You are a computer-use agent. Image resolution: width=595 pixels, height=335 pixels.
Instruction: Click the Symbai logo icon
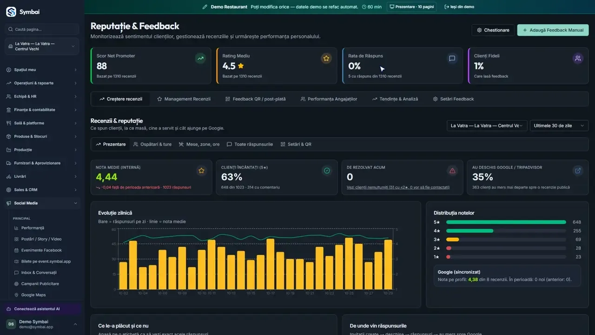click(11, 12)
